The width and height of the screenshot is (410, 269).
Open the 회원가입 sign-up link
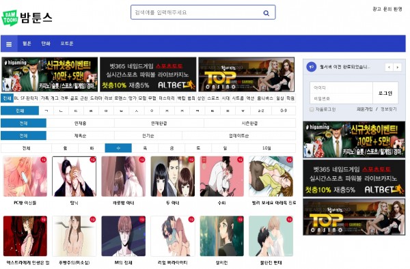tap(364, 109)
